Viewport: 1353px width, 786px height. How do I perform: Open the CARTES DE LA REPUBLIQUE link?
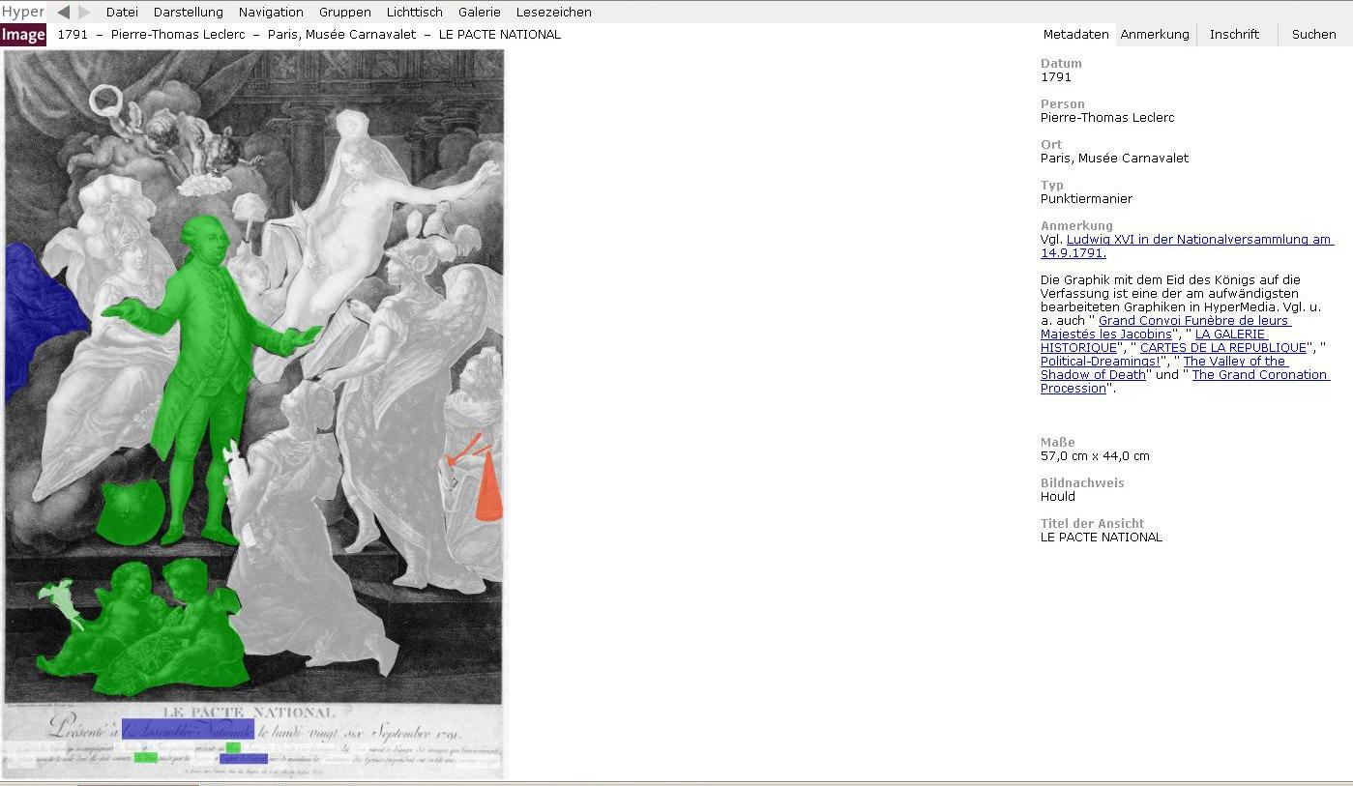1222,347
